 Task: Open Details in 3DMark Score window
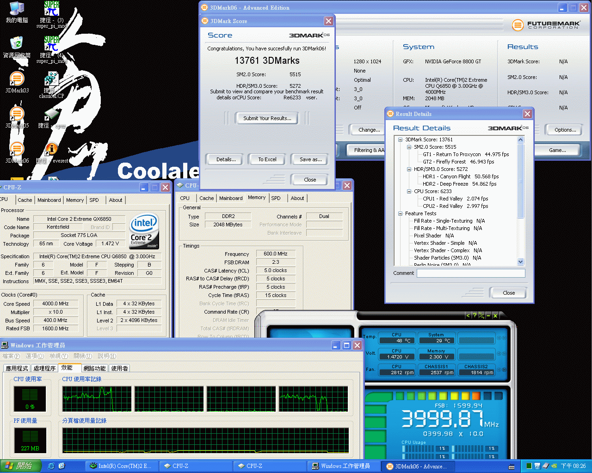point(226,159)
